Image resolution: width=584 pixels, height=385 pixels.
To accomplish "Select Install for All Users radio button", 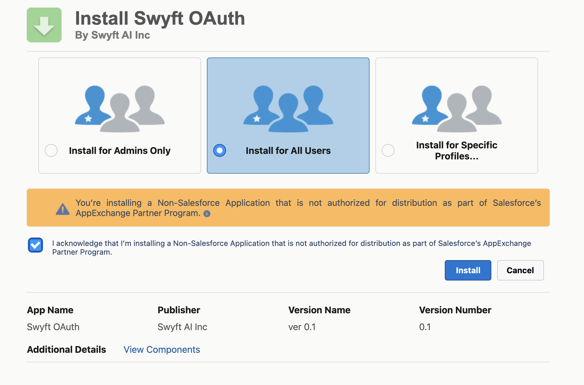I will click(x=220, y=150).
